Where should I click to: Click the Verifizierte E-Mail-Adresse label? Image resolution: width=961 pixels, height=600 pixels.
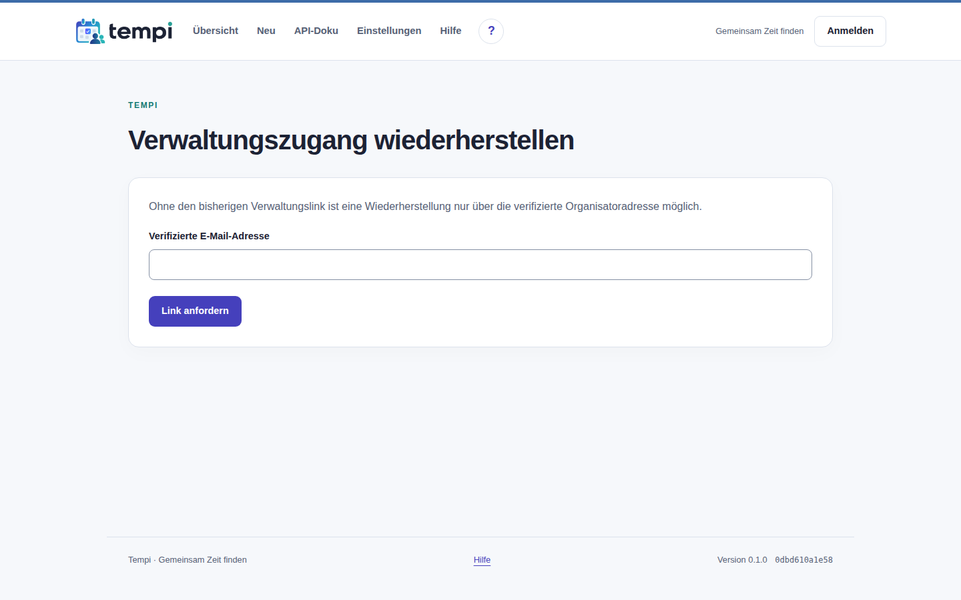(209, 236)
